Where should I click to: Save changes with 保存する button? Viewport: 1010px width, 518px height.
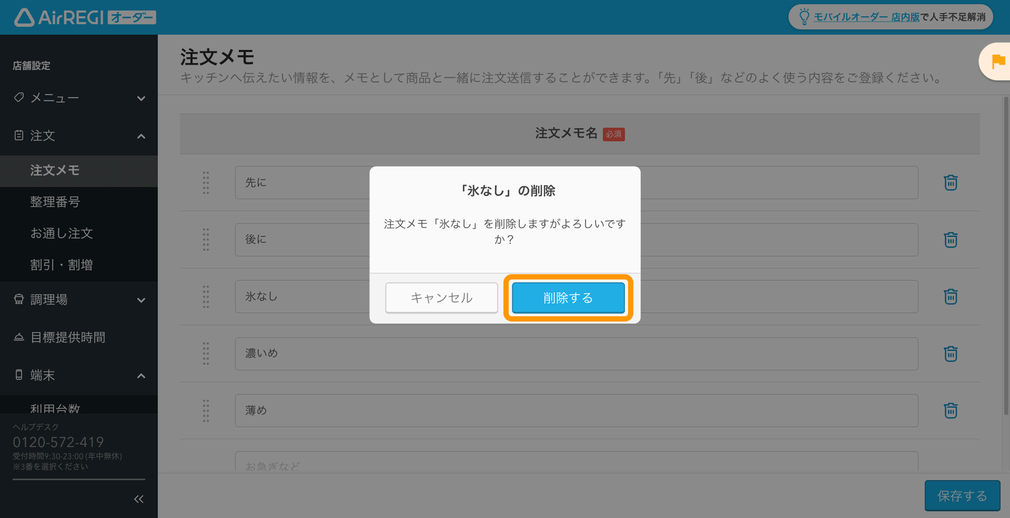click(963, 495)
